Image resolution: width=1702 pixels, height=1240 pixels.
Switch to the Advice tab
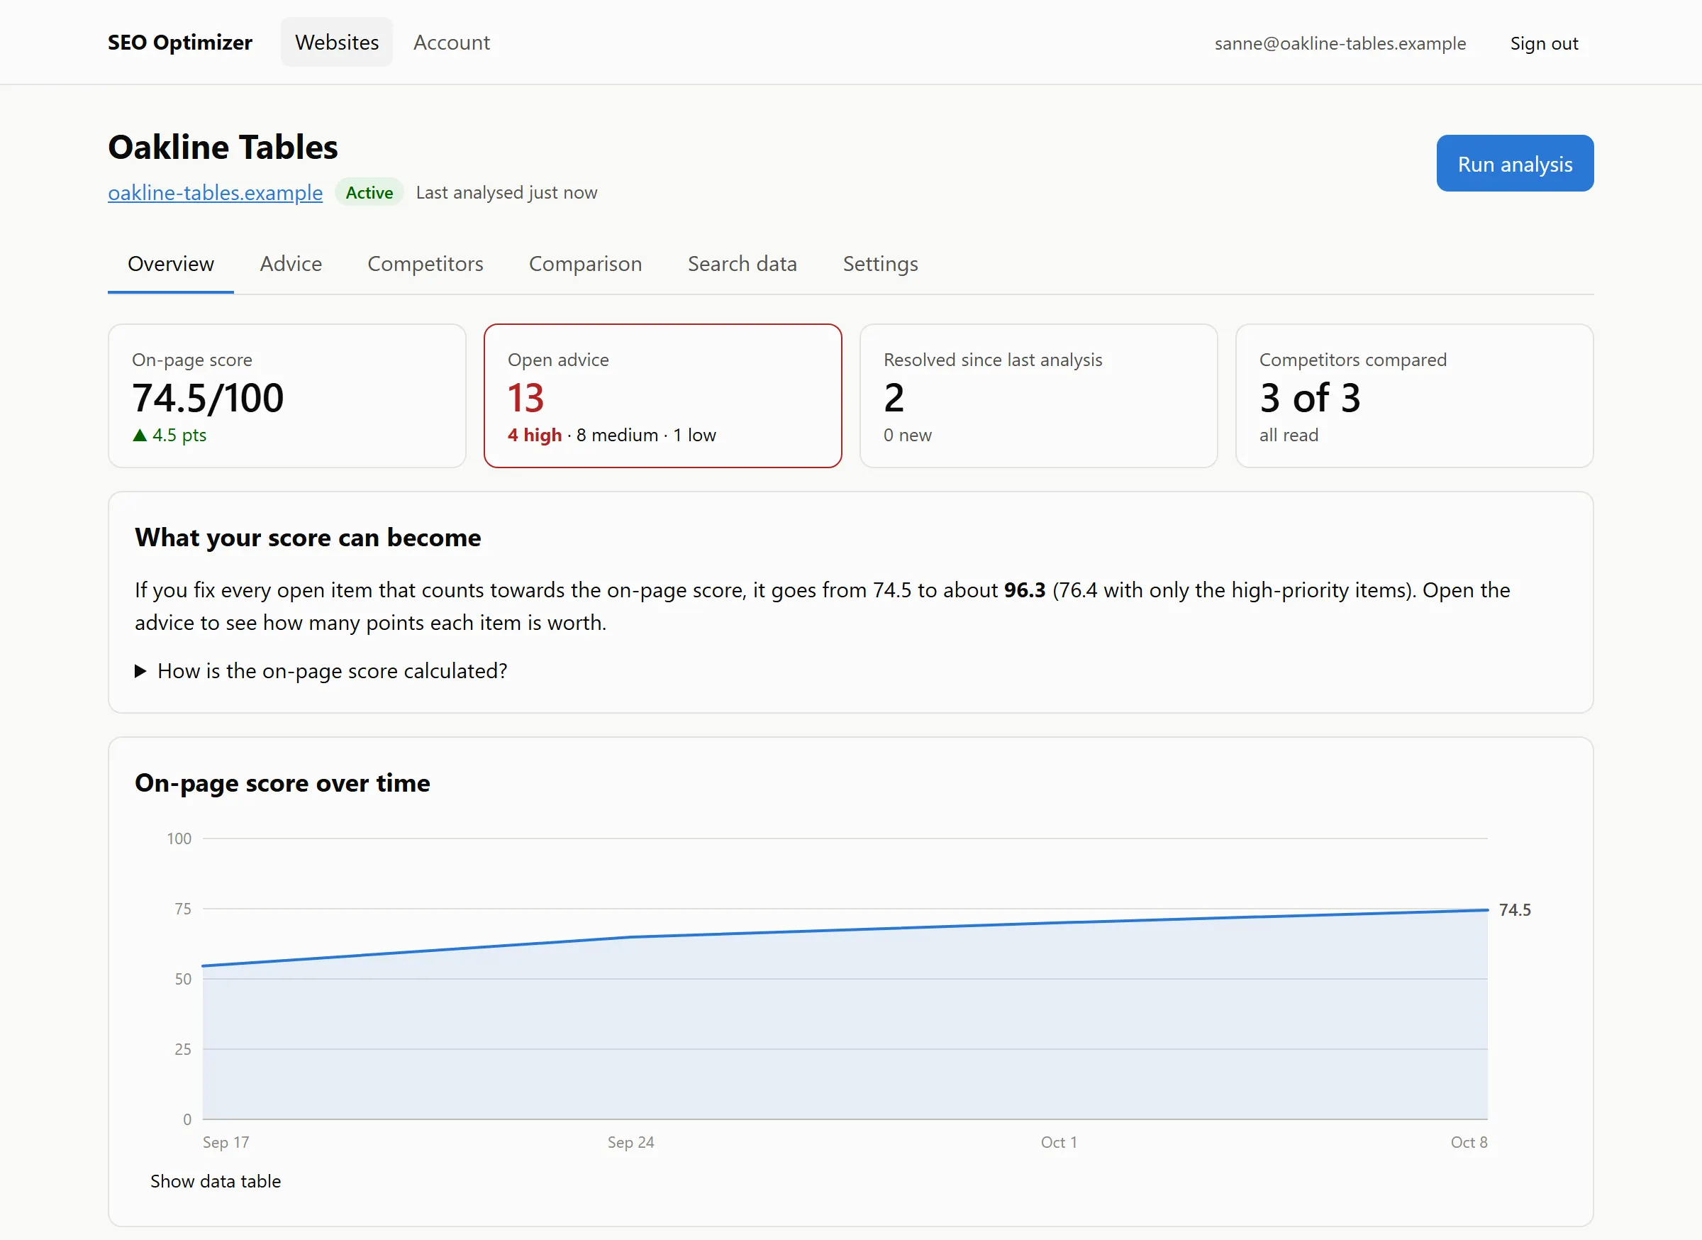click(291, 264)
